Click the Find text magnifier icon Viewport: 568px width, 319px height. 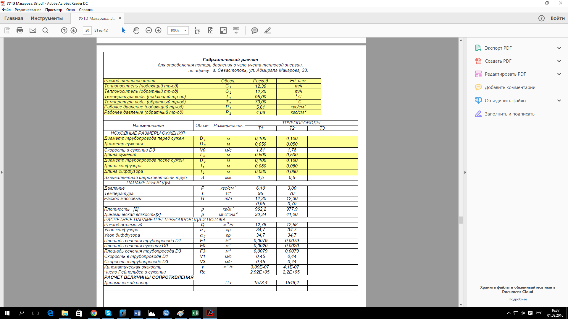point(45,30)
